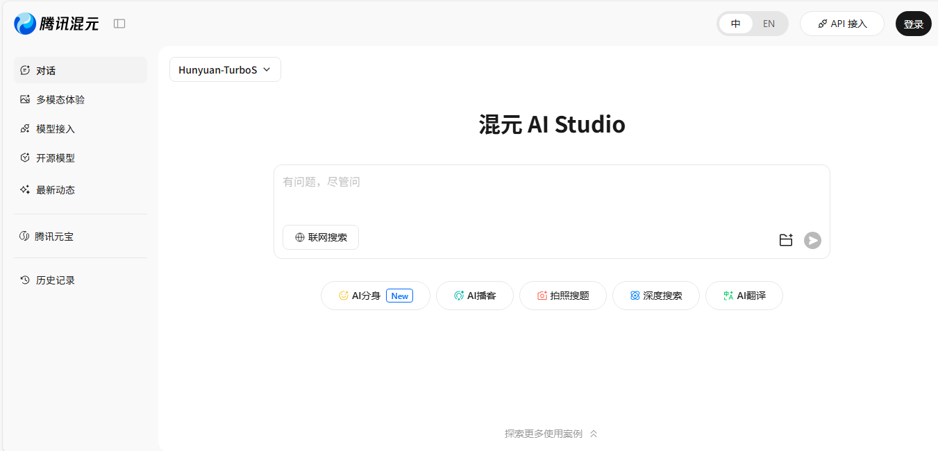The width and height of the screenshot is (938, 451).
Task: Open 拍照搜题 photo search feature
Action: (562, 296)
